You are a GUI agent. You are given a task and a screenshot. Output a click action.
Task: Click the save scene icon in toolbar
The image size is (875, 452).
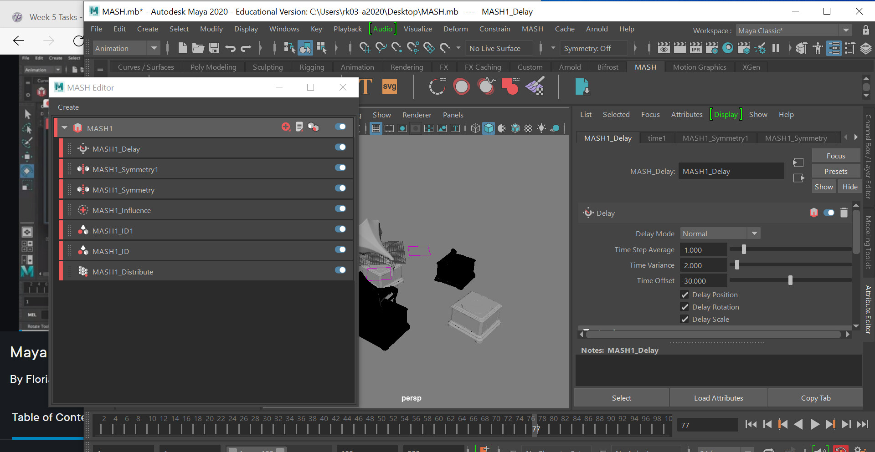click(214, 48)
